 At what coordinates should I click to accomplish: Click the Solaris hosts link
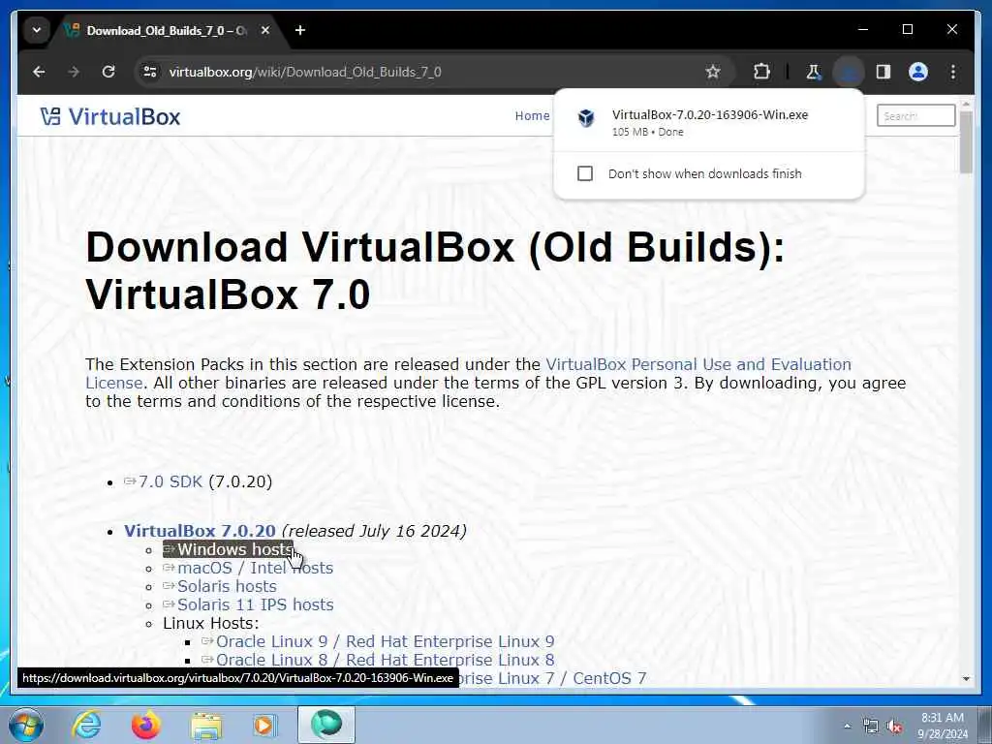pos(227,586)
